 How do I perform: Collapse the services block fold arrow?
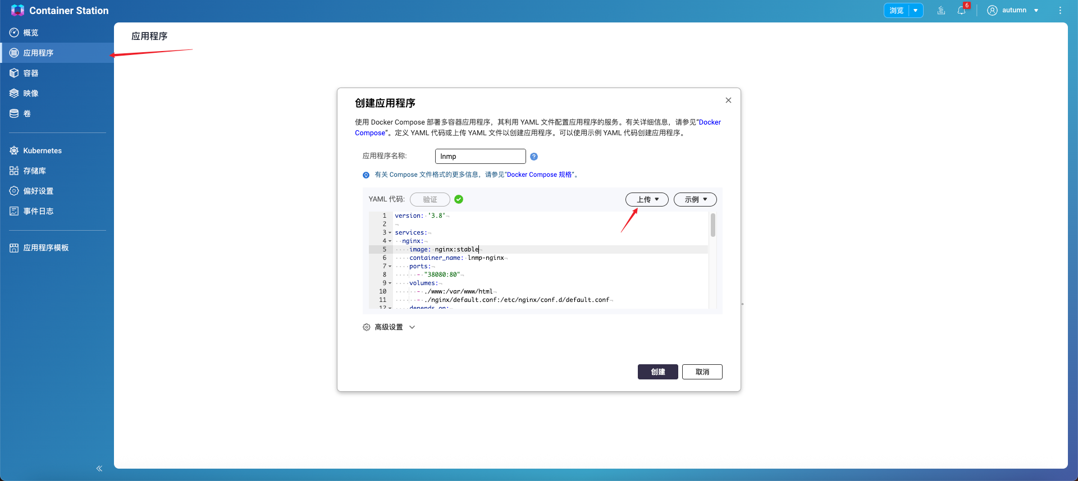tap(390, 232)
